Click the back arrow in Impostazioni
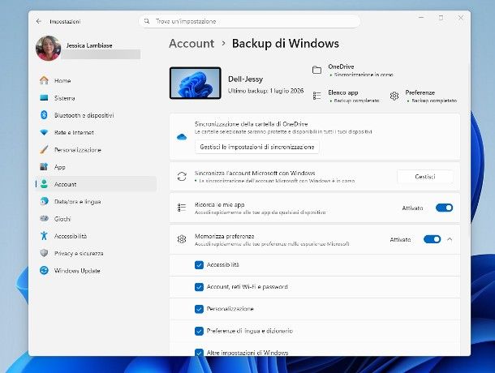The image size is (495, 373). [x=38, y=21]
